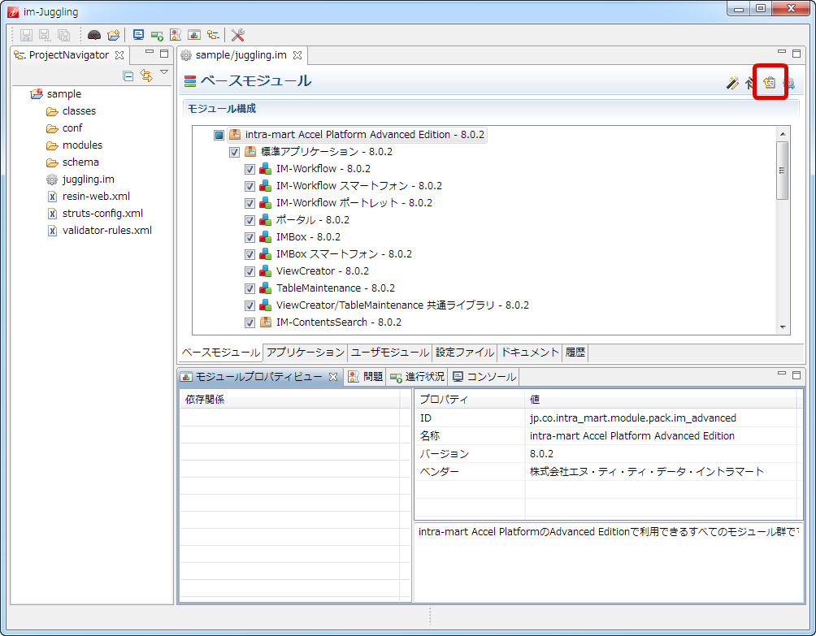Toggle link with editor in ProjectNavigator
The image size is (816, 636).
[146, 76]
